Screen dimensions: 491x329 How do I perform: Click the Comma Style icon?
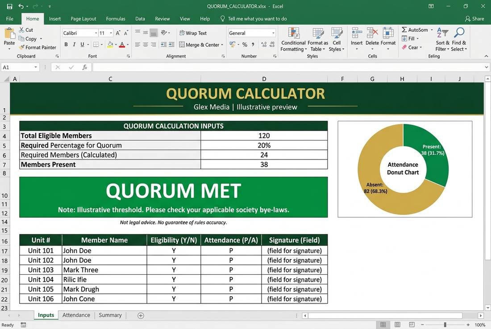click(x=253, y=45)
